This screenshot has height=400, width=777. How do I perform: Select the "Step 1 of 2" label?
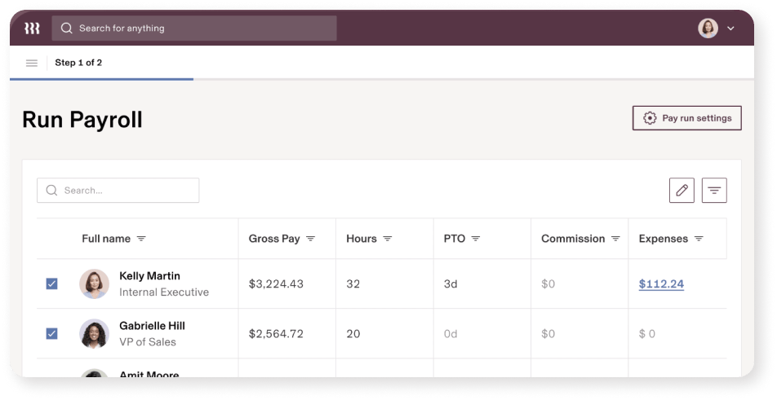pos(78,63)
